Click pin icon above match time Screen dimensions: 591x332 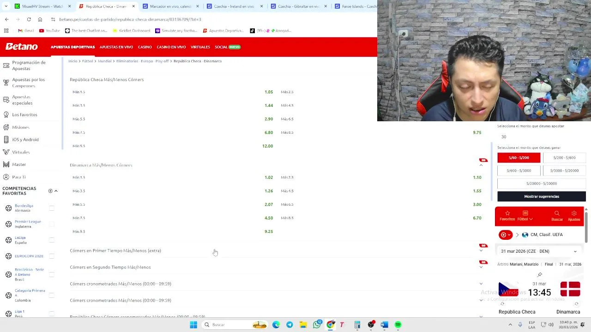[539, 275]
